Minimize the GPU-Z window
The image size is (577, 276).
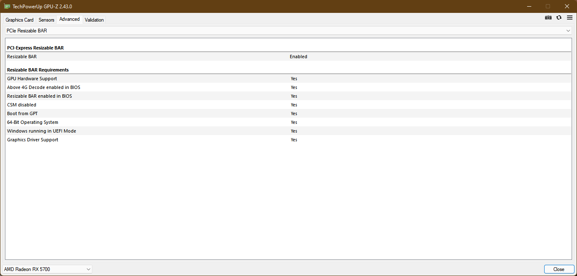pyautogui.click(x=529, y=6)
